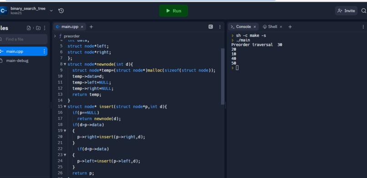Add a new console pane tab
The width and height of the screenshot is (367, 178).
[290, 27]
